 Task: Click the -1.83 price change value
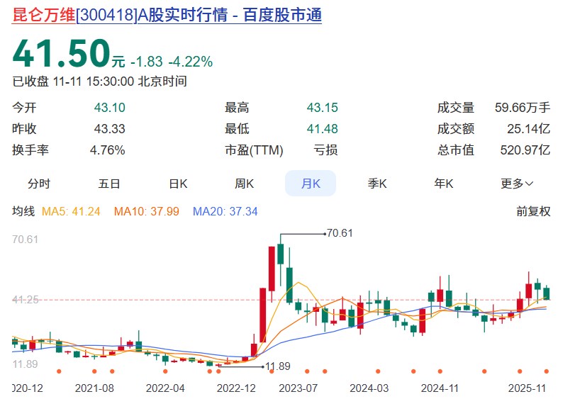pyautogui.click(x=147, y=62)
